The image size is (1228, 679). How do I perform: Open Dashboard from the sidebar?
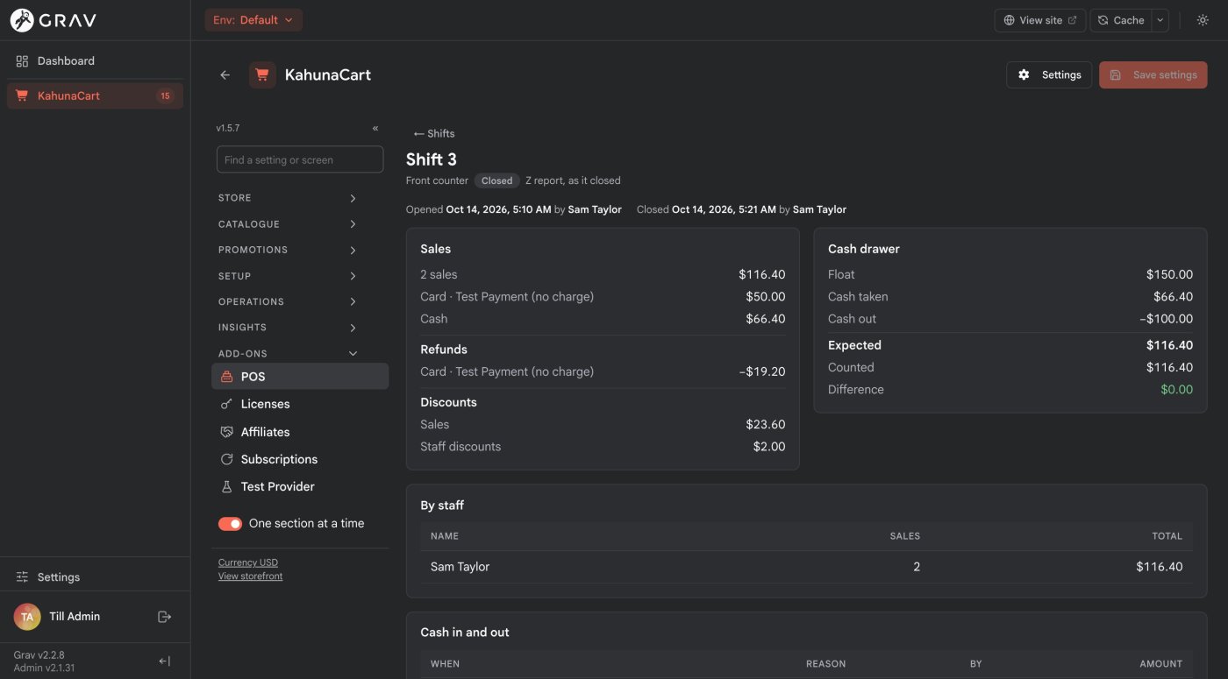(95, 60)
